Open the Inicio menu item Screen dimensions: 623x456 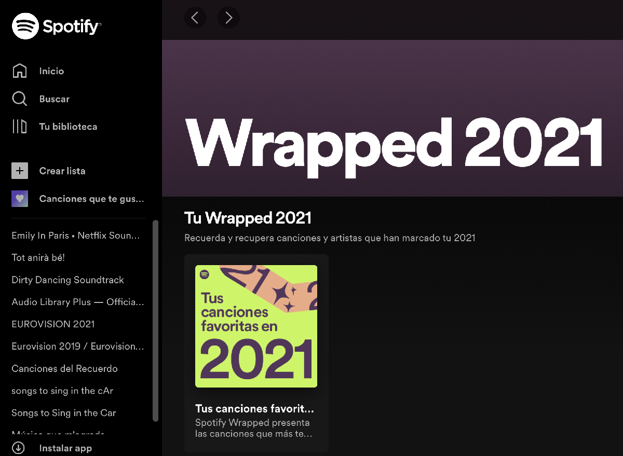(x=51, y=71)
